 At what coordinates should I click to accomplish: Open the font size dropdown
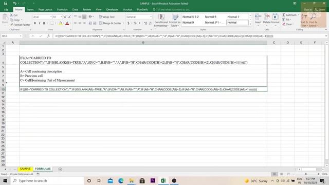(61, 17)
